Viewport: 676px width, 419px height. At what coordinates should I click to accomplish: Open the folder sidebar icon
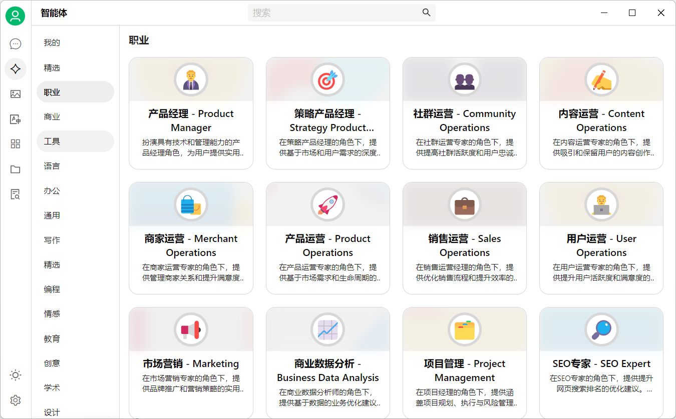(15, 169)
